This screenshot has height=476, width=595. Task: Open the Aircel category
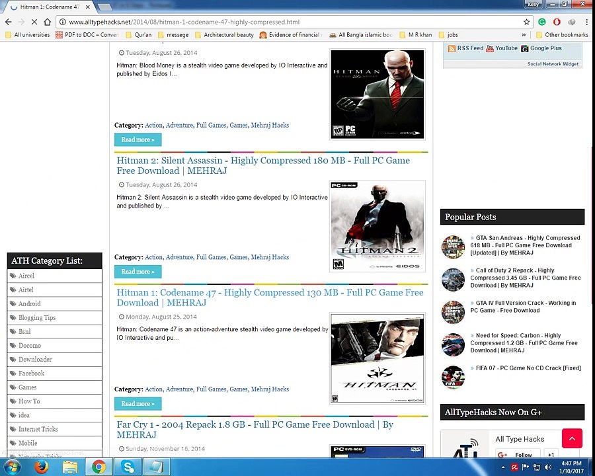tap(54, 276)
